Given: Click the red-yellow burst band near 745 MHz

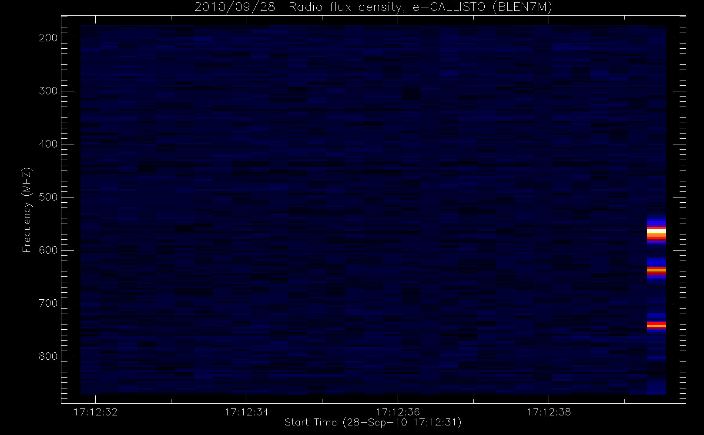Looking at the screenshot, I should [657, 325].
